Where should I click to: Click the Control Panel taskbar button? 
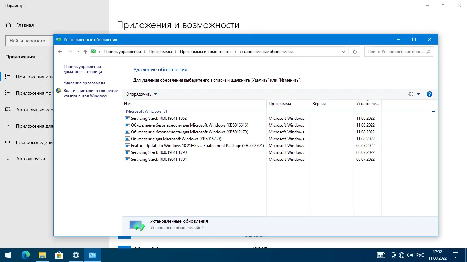coord(93,255)
